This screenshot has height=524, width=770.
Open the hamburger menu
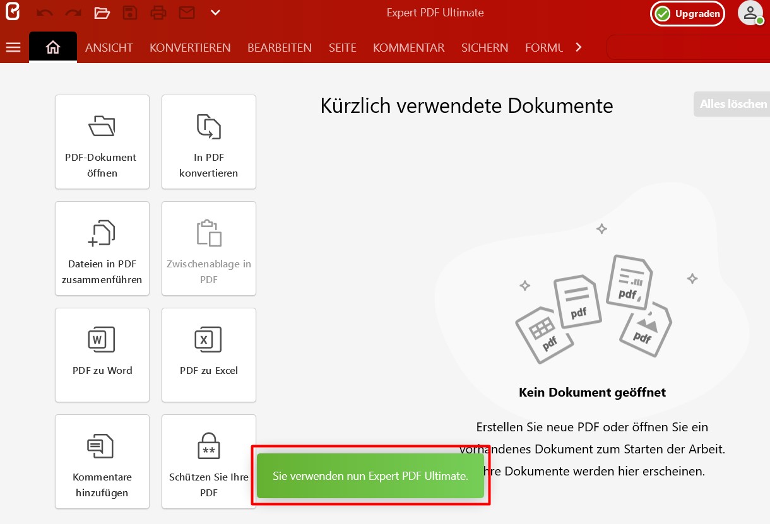pyautogui.click(x=13, y=47)
